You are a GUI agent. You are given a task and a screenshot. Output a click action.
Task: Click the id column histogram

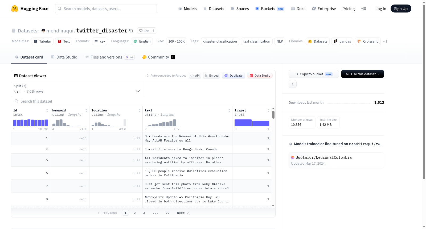[x=31, y=123]
